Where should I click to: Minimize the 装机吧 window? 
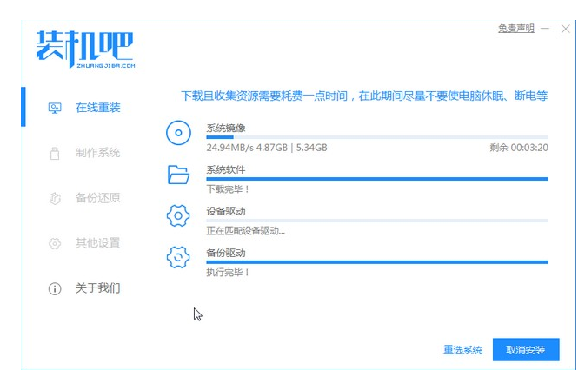click(x=546, y=29)
